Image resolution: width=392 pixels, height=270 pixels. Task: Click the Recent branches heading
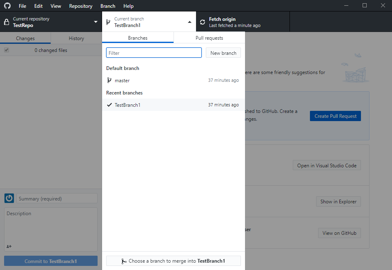(x=124, y=93)
